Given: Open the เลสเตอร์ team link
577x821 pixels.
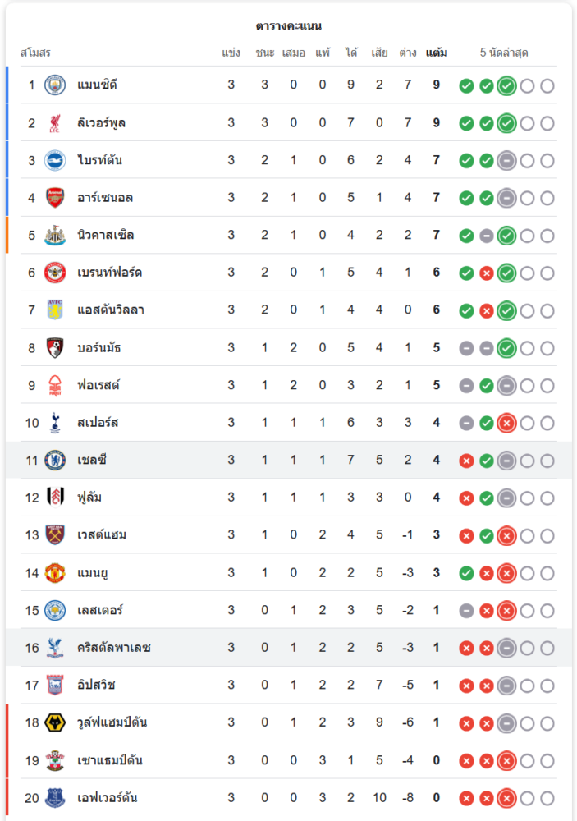Looking at the screenshot, I should tap(100, 610).
